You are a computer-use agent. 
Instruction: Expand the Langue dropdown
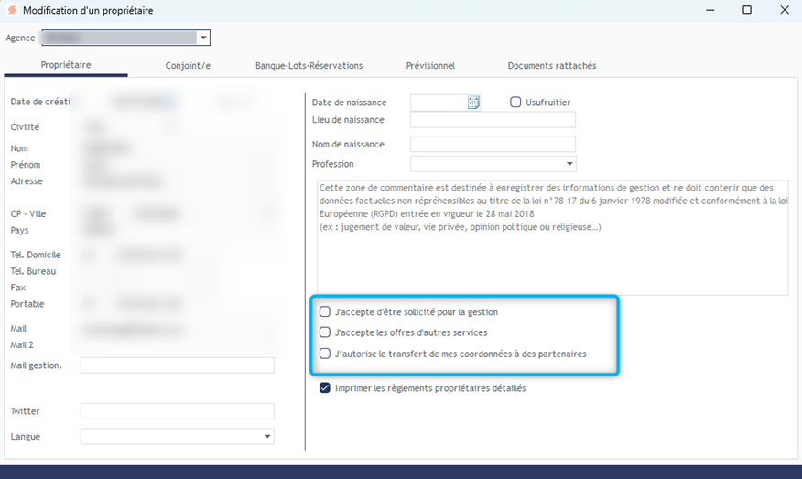[x=267, y=437]
